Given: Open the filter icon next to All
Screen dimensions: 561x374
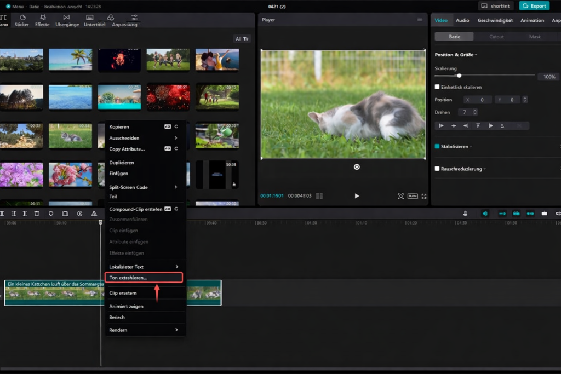Looking at the screenshot, I should click(x=246, y=39).
